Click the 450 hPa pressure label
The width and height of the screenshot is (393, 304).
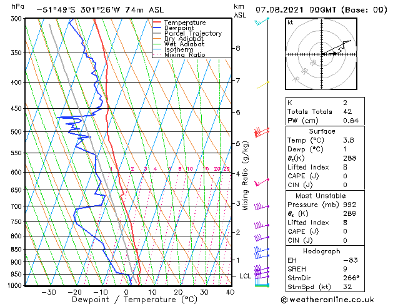click(x=17, y=108)
